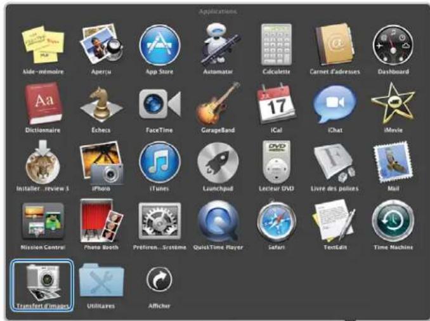This screenshot has width=430, height=321.
Task: Open Time Machine clock icon
Action: click(393, 221)
